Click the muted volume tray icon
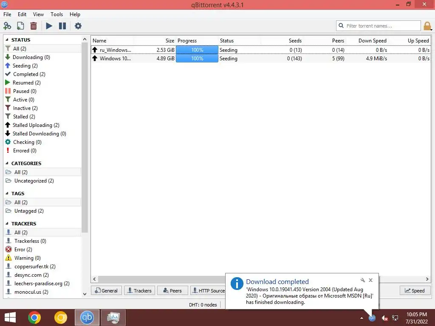Screen dimensions: 435x326 [x=384, y=318]
